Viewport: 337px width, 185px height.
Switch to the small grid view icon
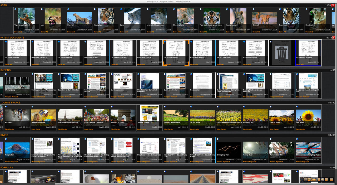(x=306, y=180)
